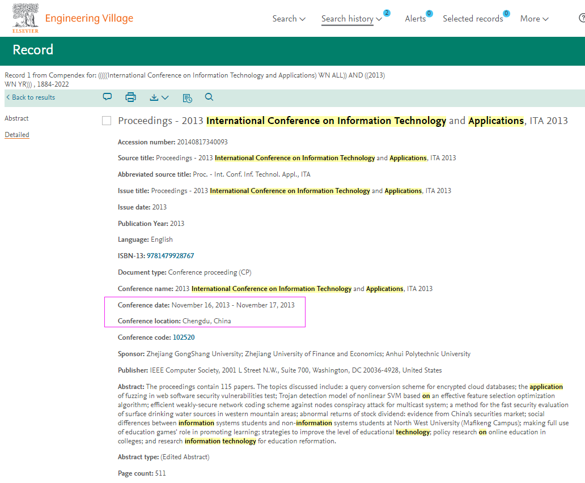Click accession number 20140817340093
585x483 pixels.
(202, 142)
